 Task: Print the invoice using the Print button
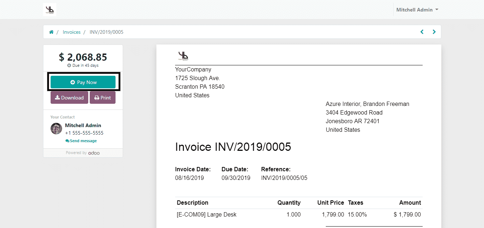(x=103, y=98)
